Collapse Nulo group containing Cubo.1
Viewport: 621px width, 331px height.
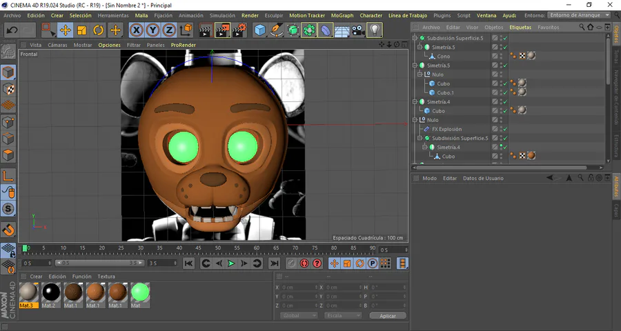pos(420,74)
